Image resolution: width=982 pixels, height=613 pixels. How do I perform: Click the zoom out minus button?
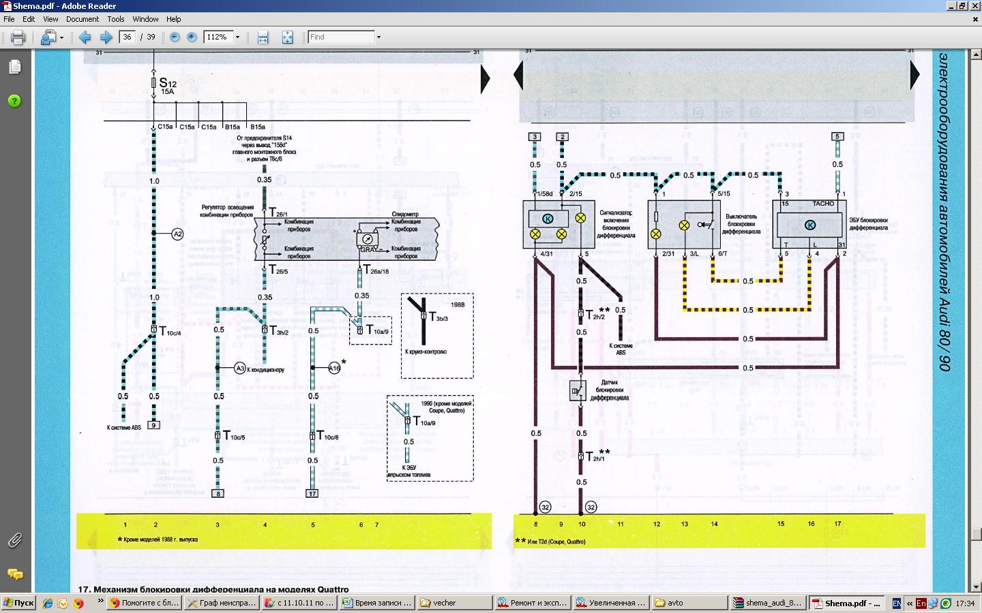(x=175, y=37)
